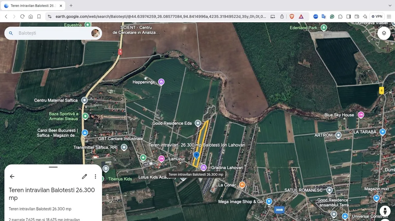Open the browser hamburger menu
Screen dimensions: 395x221
[389, 16]
